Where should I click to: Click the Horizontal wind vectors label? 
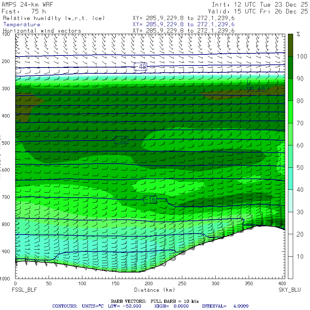point(42,31)
